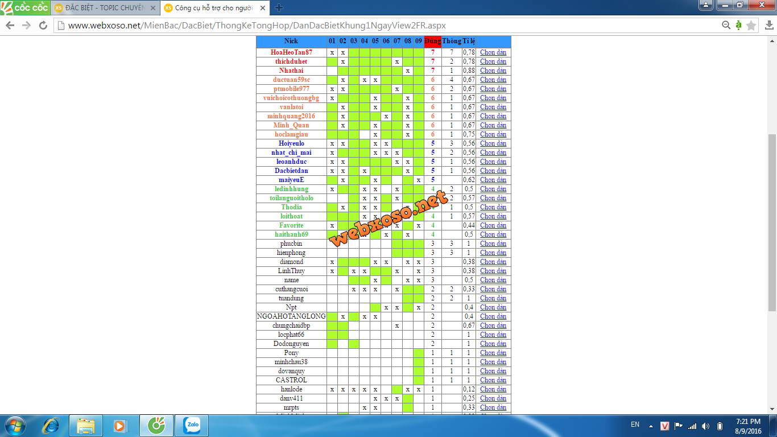Click the battery tray icon
This screenshot has width=777, height=437.
coord(720,426)
